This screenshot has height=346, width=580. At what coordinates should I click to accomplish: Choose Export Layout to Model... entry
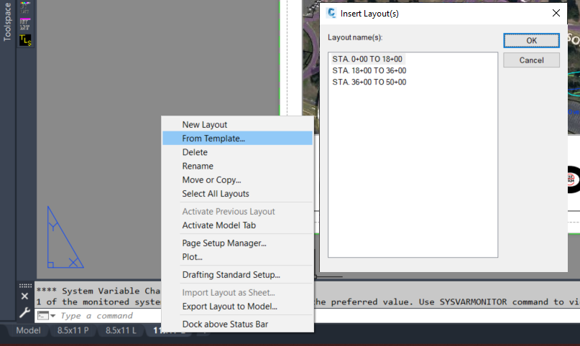[237, 307]
